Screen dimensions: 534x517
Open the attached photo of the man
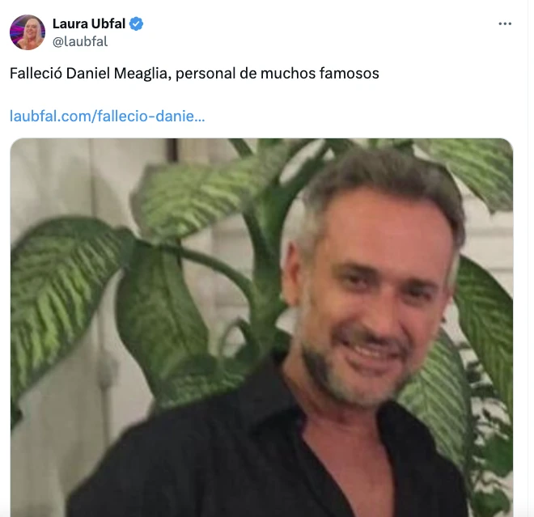[x=261, y=328]
